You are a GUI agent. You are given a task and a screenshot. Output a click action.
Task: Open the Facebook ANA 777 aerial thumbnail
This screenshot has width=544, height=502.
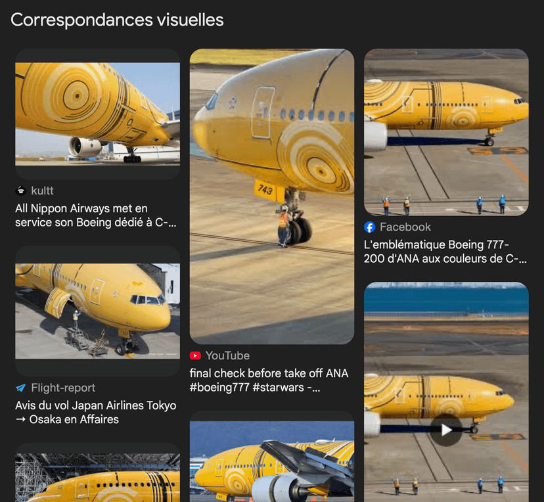pos(446,132)
